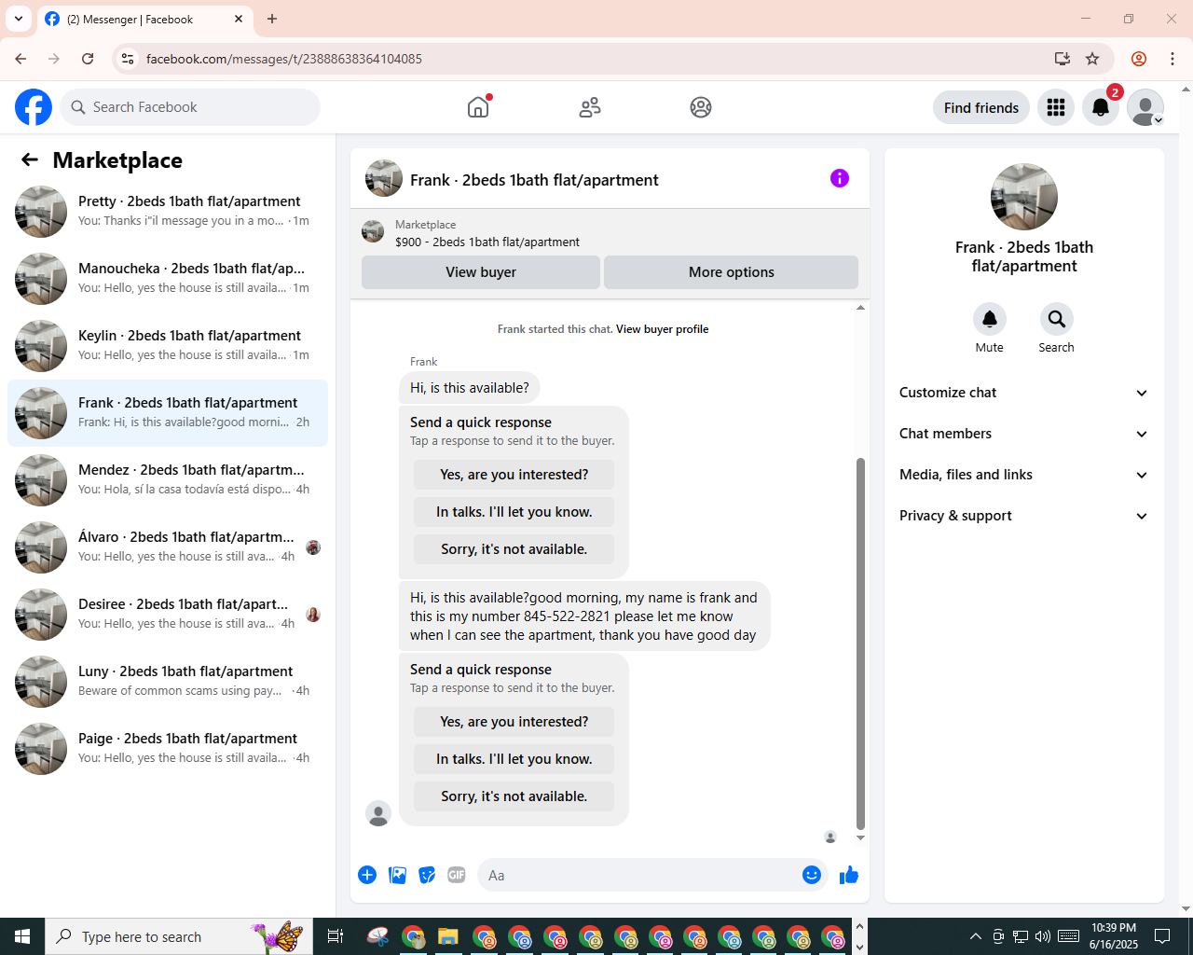Reload the page with the refresh icon
Screen dimensions: 1193x955
88,59
